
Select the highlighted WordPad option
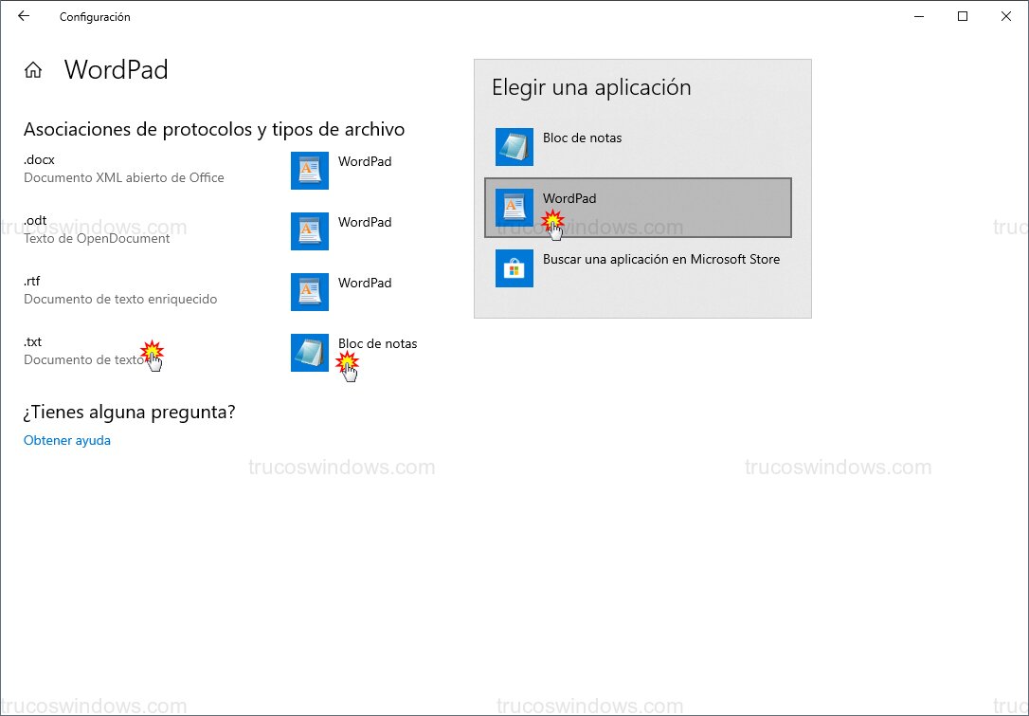tap(638, 207)
